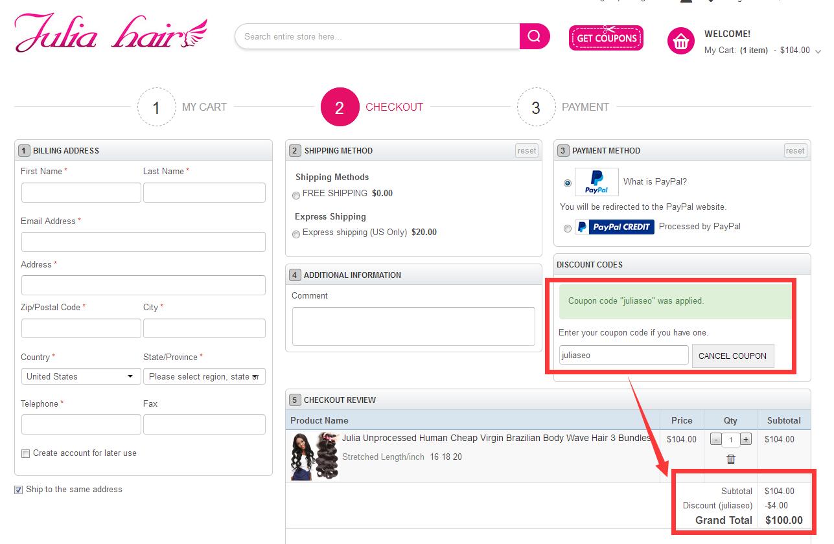Screen dimensions: 834x544
Task: Click the coupon code input field
Action: coord(624,355)
